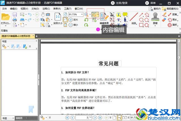The width and height of the screenshot is (181, 121).
Task: Select the 线条 line drawing tool
Action: (x=134, y=18)
